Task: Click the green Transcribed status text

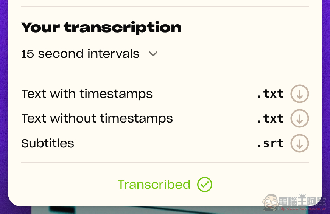Action: [154, 185]
